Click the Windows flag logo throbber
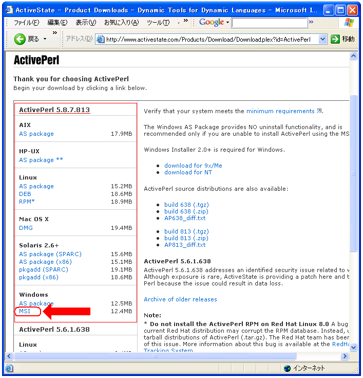The image size is (363, 378). tap(349, 23)
